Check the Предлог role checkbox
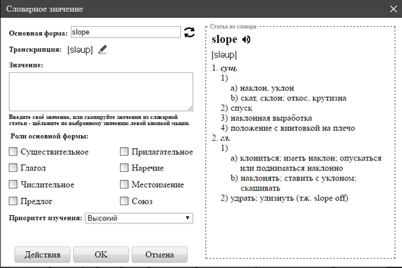The height and width of the screenshot is (268, 402). tap(13, 201)
